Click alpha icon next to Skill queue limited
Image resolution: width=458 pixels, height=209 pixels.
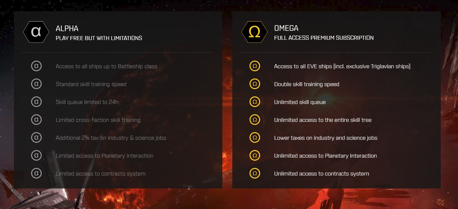pyautogui.click(x=36, y=102)
